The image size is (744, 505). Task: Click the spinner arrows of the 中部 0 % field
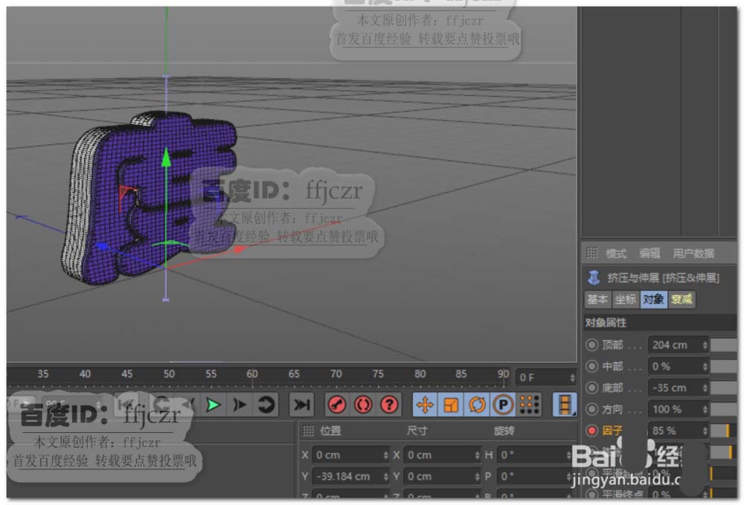coord(705,367)
